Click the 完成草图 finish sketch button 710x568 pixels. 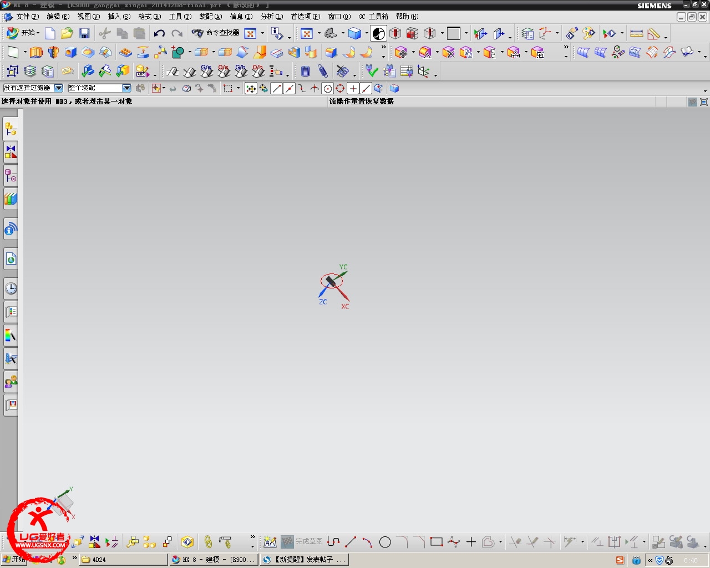(302, 541)
